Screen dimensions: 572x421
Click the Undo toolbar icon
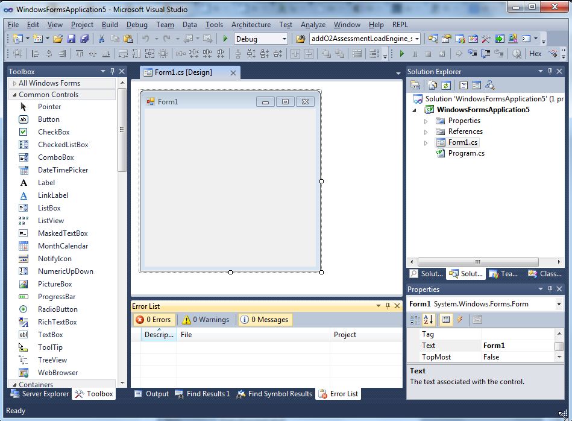click(145, 39)
